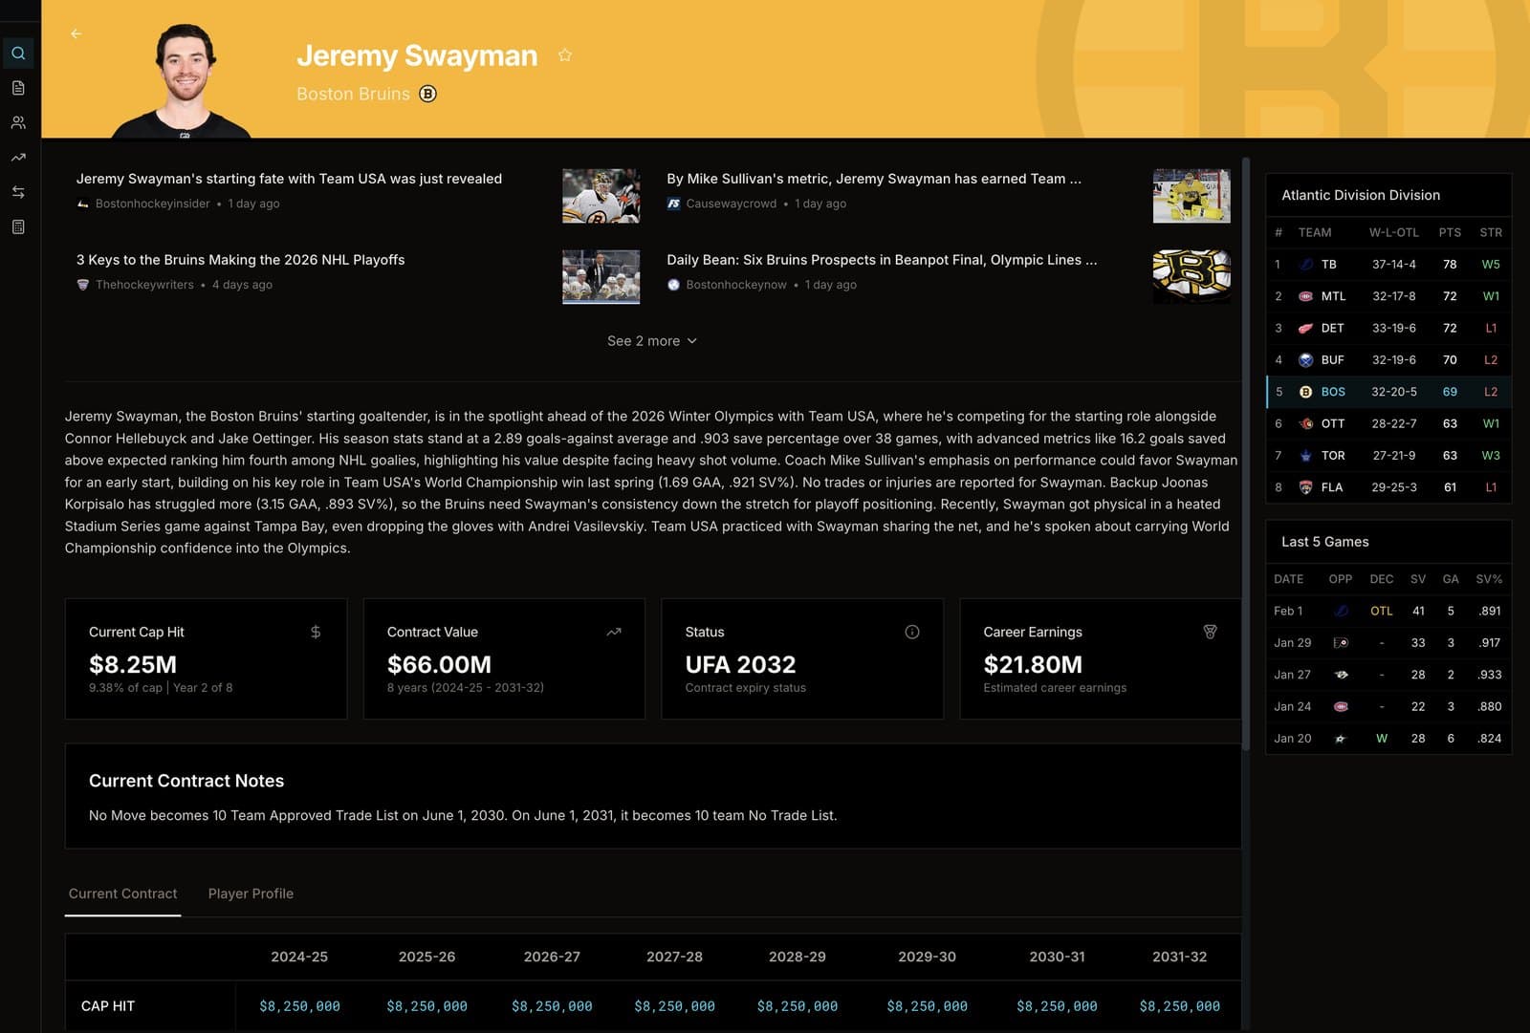Expand the See 2 more news list

pos(652,341)
